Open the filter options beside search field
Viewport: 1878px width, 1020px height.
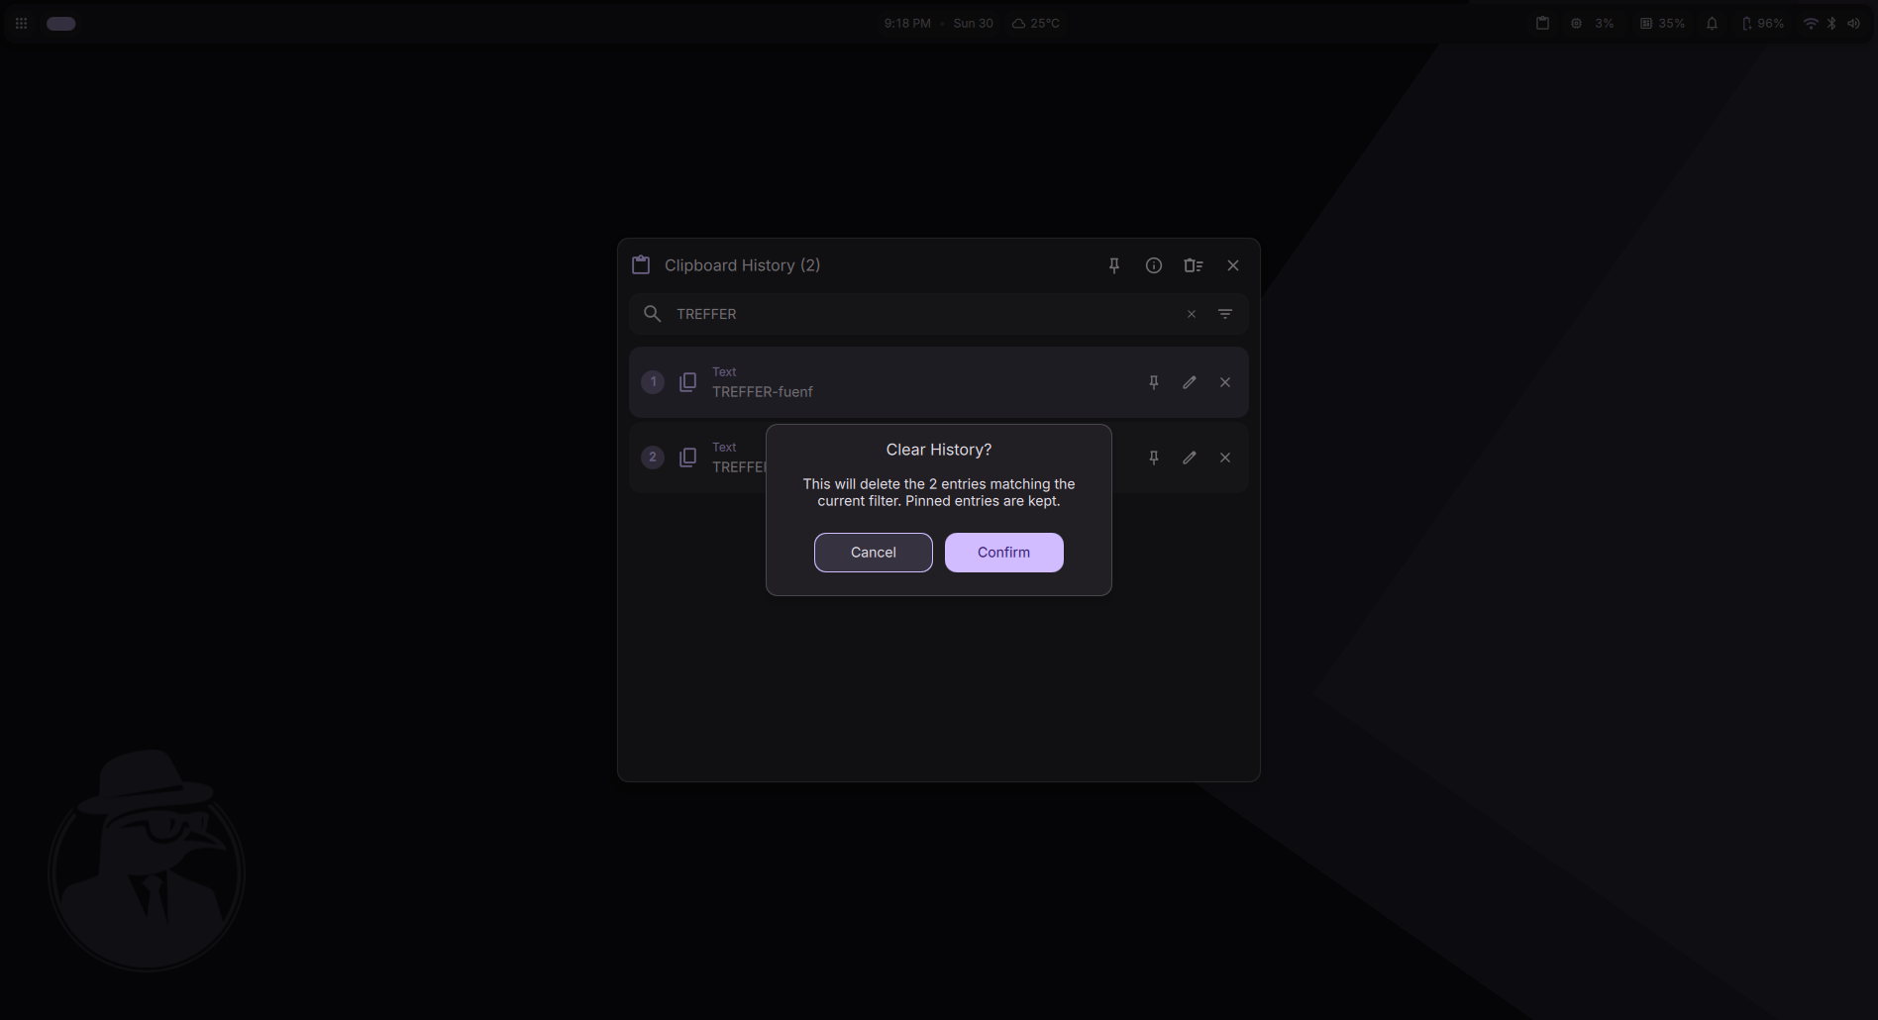tap(1225, 314)
